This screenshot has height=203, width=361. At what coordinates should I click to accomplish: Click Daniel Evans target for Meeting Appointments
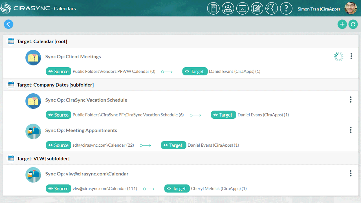(213, 145)
